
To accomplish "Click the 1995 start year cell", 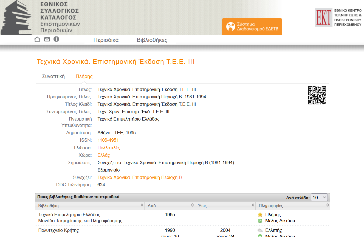I will pyautogui.click(x=170, y=215).
